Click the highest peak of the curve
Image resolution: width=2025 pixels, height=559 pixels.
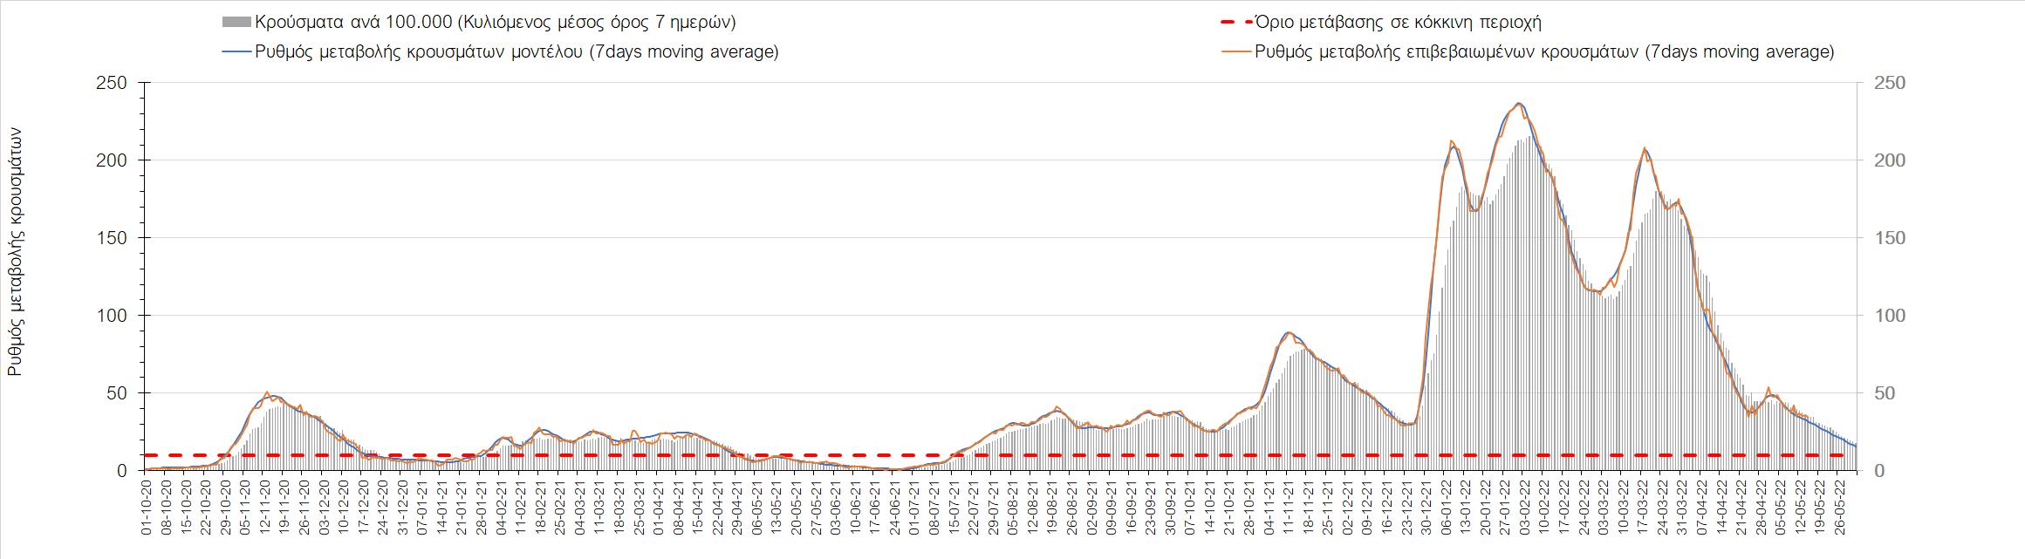pyautogui.click(x=1519, y=104)
